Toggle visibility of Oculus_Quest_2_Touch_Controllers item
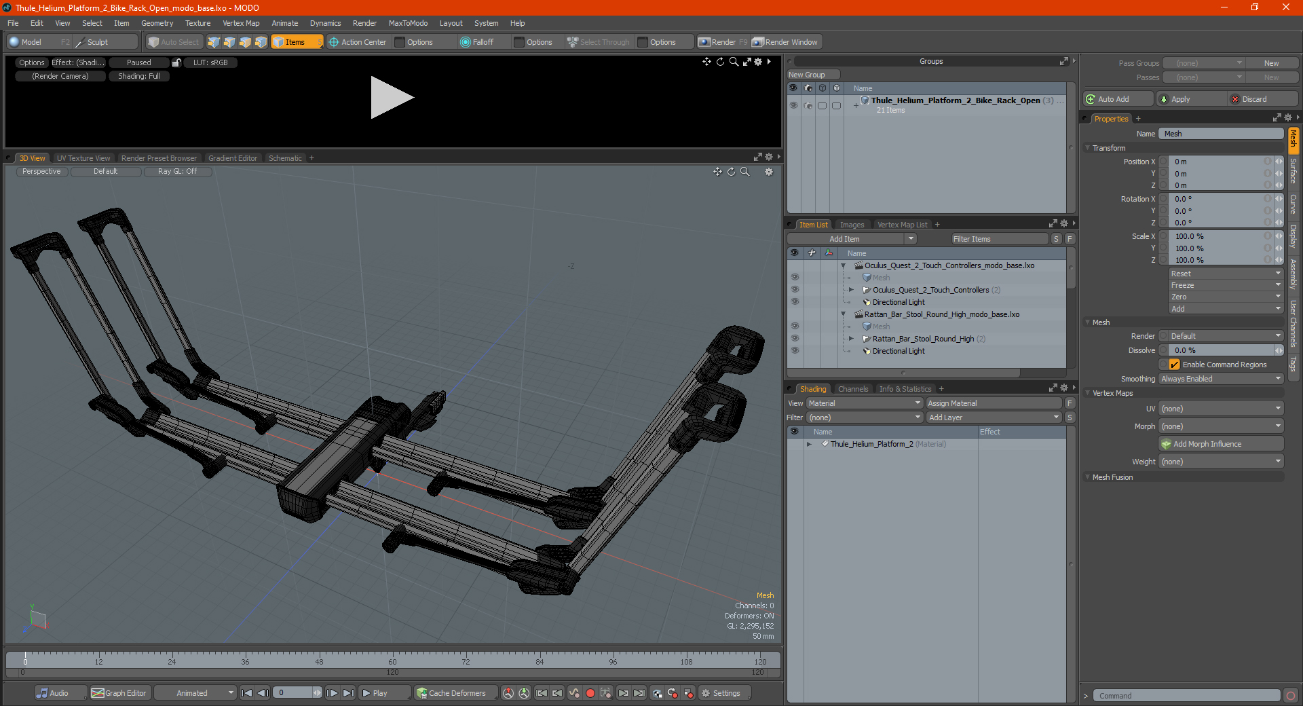The height and width of the screenshot is (706, 1303). point(795,290)
